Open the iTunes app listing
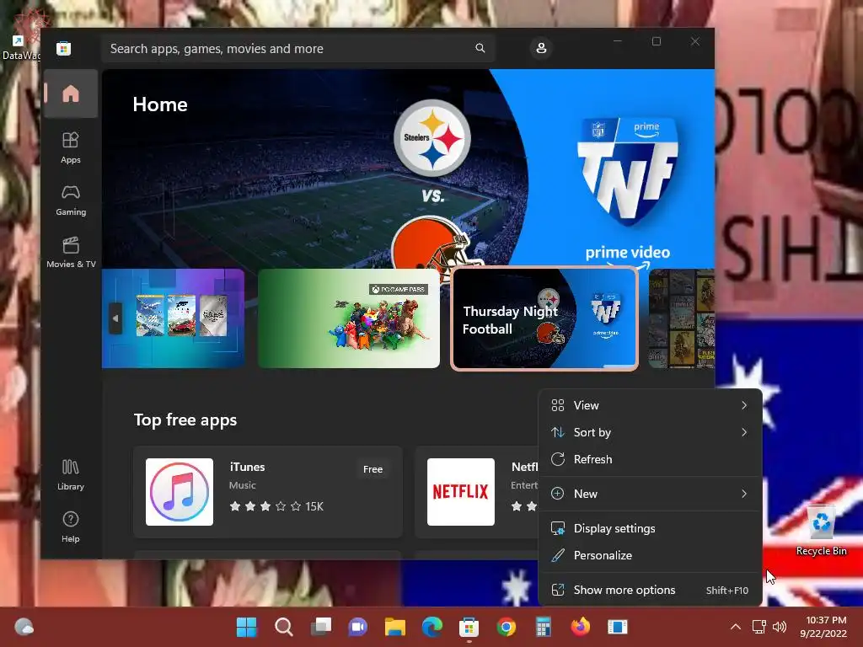 tap(268, 492)
